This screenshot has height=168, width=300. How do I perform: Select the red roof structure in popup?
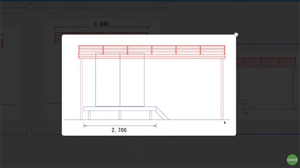(x=152, y=52)
